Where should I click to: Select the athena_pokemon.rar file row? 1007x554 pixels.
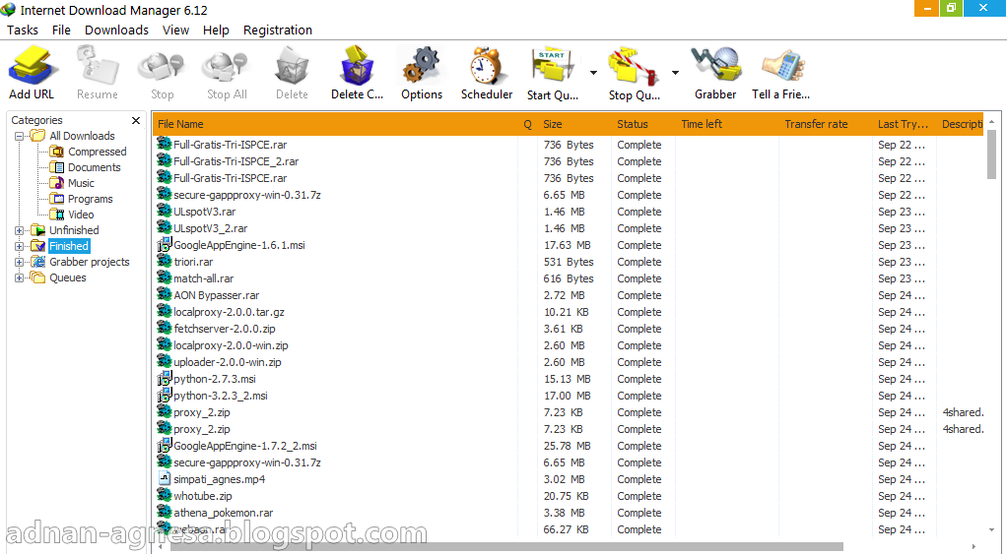click(x=568, y=513)
